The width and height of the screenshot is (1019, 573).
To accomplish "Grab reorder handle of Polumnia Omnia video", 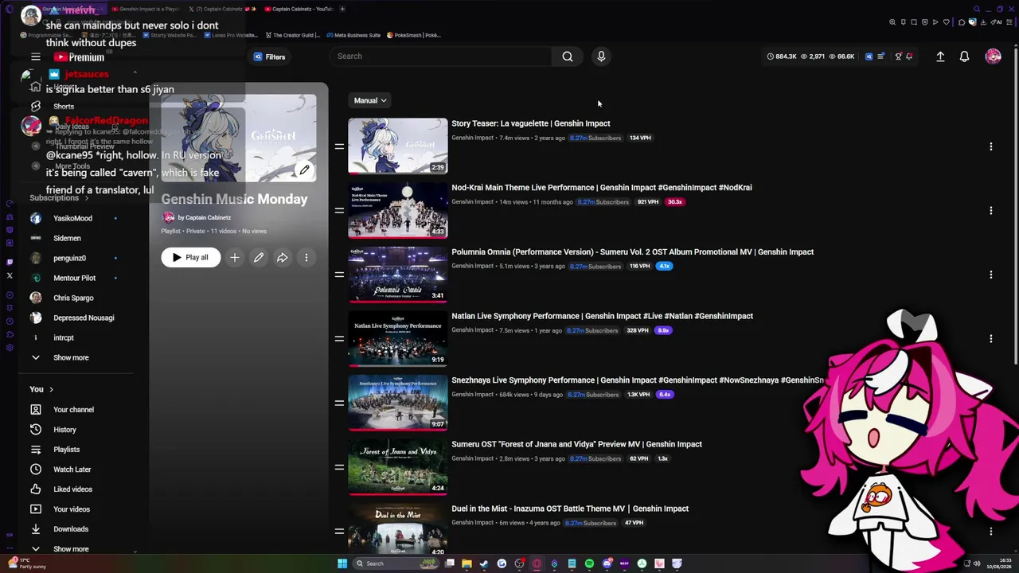I will pos(339,275).
